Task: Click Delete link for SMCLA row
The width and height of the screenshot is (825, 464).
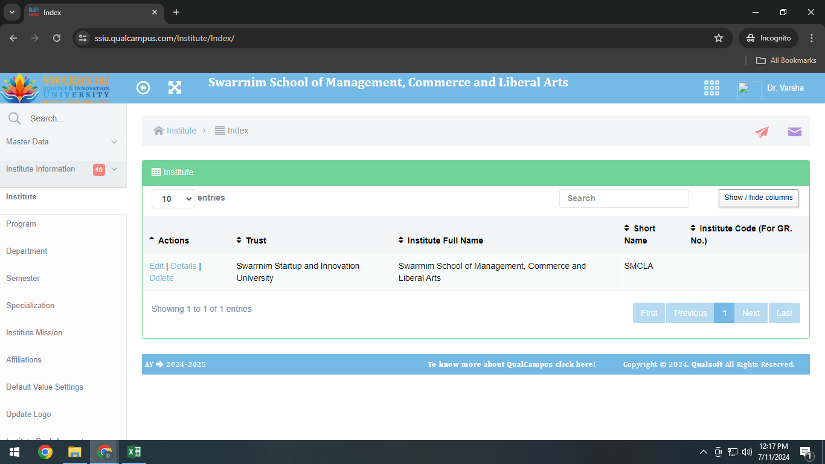Action: pyautogui.click(x=161, y=278)
